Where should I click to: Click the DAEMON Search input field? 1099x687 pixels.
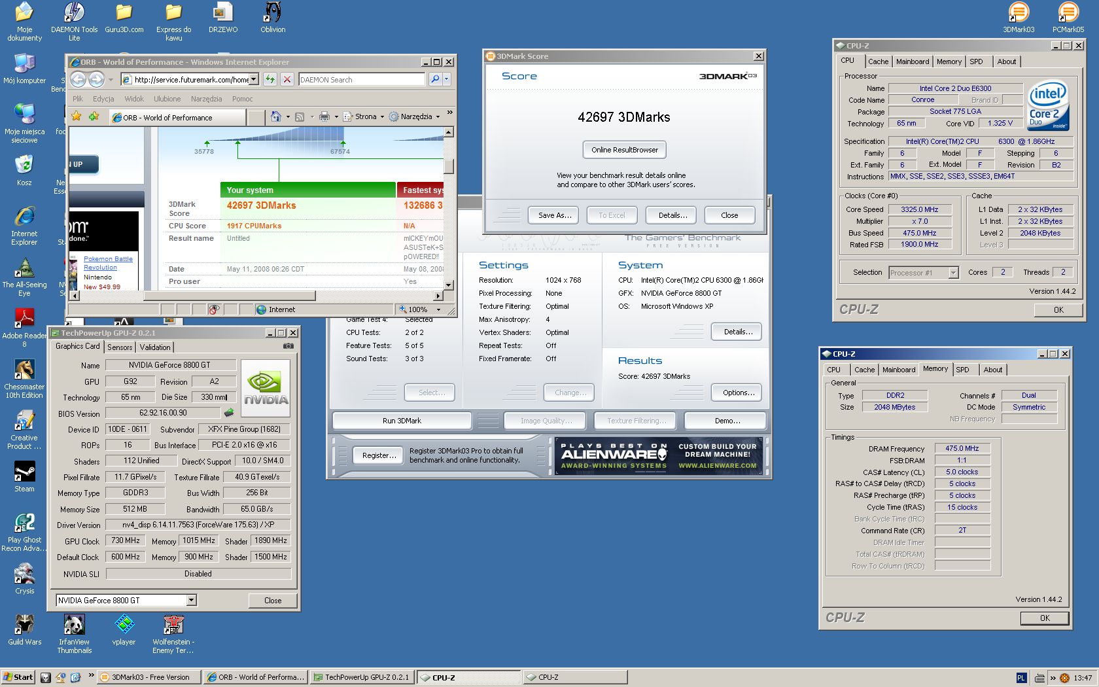(361, 79)
